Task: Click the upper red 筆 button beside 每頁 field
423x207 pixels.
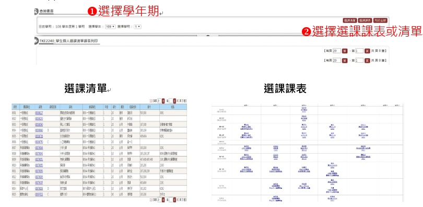Action: tap(345, 51)
